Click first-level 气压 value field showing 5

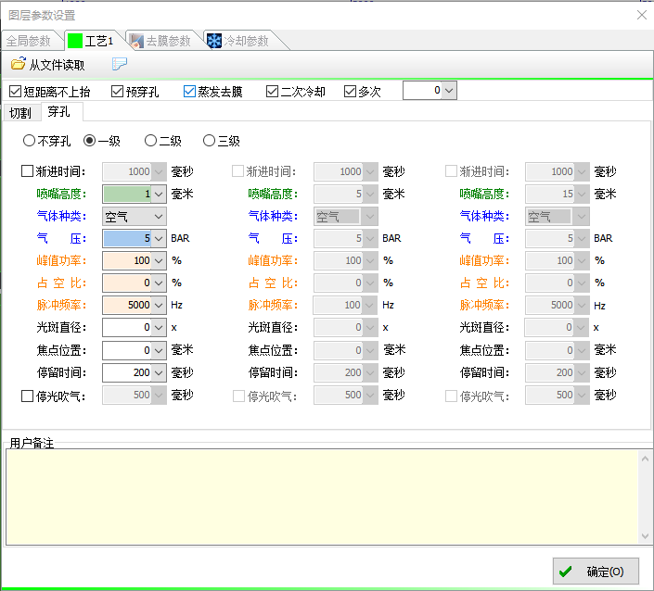[x=127, y=239]
